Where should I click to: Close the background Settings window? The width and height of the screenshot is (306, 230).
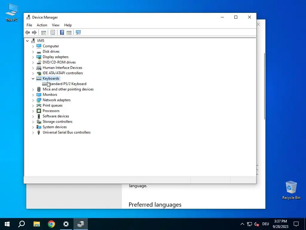tap(258, 24)
